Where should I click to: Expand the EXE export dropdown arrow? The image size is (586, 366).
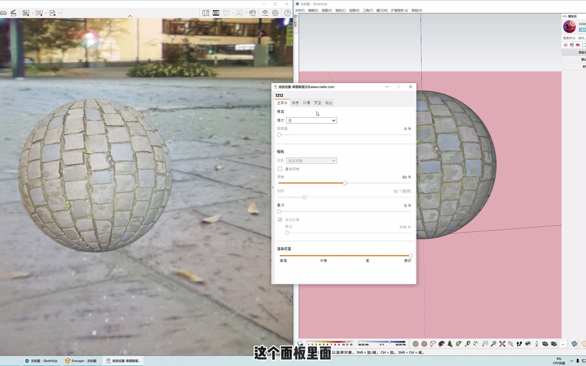point(59,13)
